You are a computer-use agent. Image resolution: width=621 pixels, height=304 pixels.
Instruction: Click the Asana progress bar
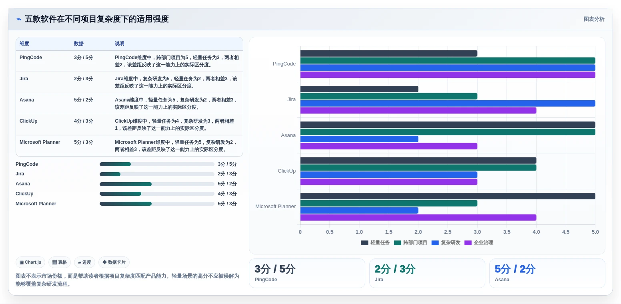[x=157, y=184]
